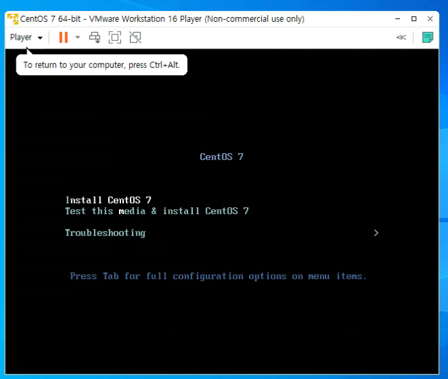Click the Troubleshooting submenu arrow

[x=376, y=233]
